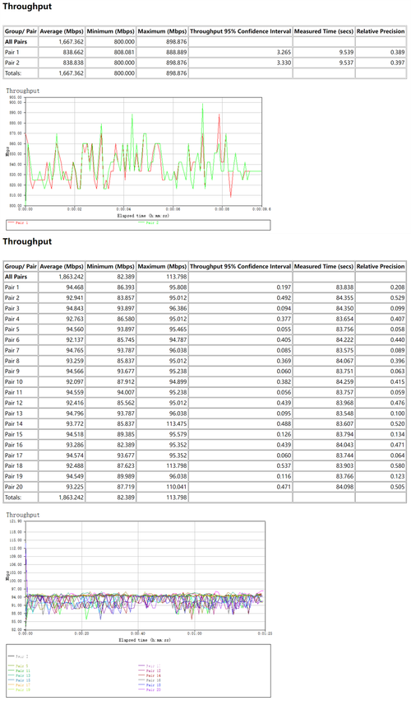Click the 0:01:00 time marker on lower chart axis
Viewport: 411px width, 701px height.
[x=194, y=633]
